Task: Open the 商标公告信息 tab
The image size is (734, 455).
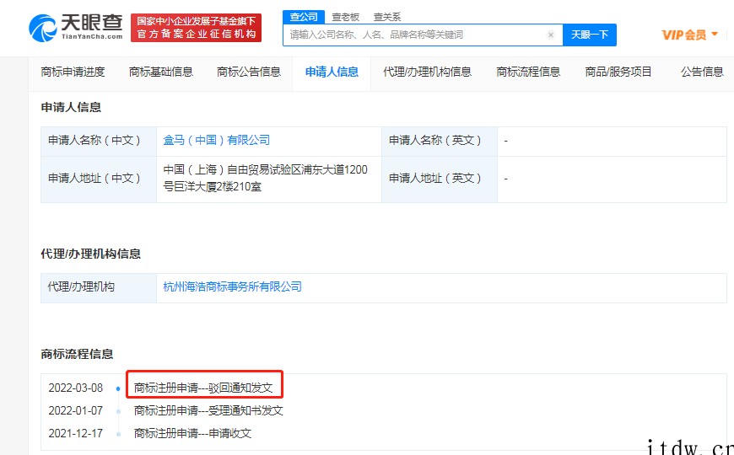Action: tap(249, 72)
